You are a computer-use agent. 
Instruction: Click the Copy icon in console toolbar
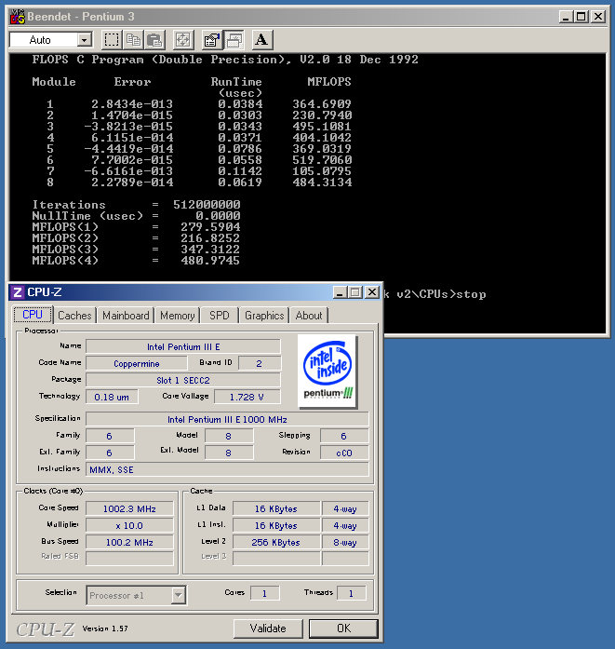click(x=133, y=40)
